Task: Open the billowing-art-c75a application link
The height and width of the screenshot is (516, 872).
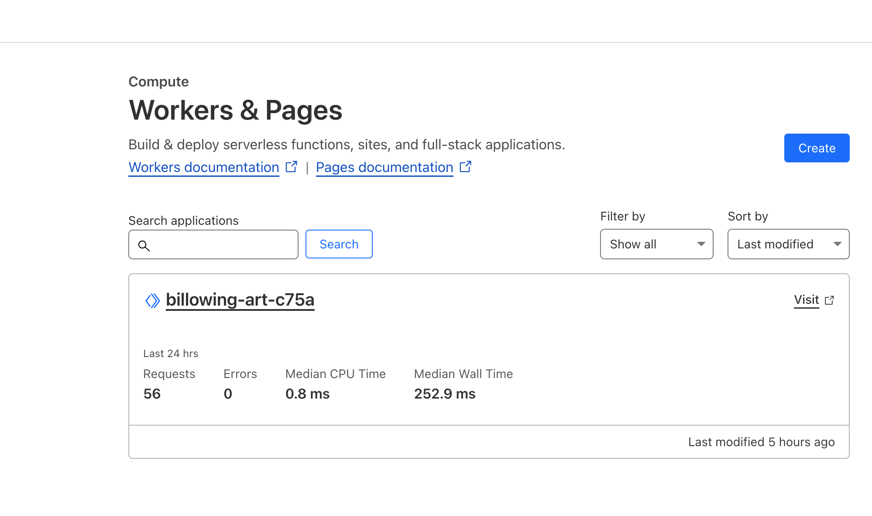Action: [240, 300]
